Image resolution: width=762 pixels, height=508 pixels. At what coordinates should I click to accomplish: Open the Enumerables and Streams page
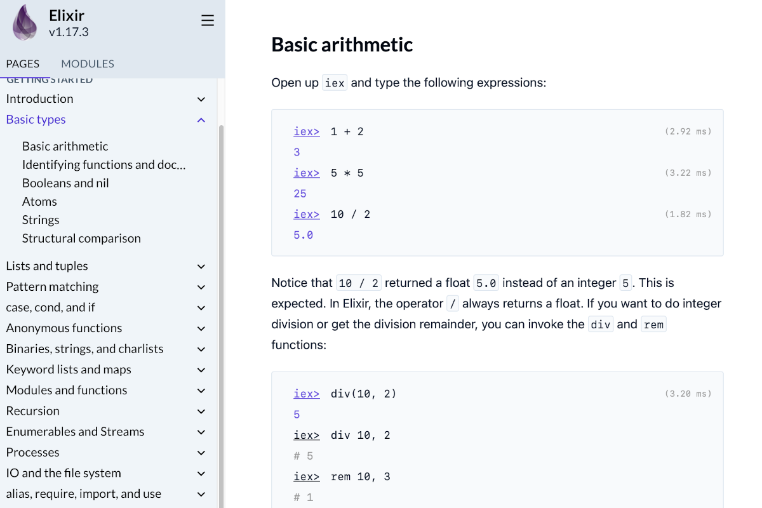(75, 432)
